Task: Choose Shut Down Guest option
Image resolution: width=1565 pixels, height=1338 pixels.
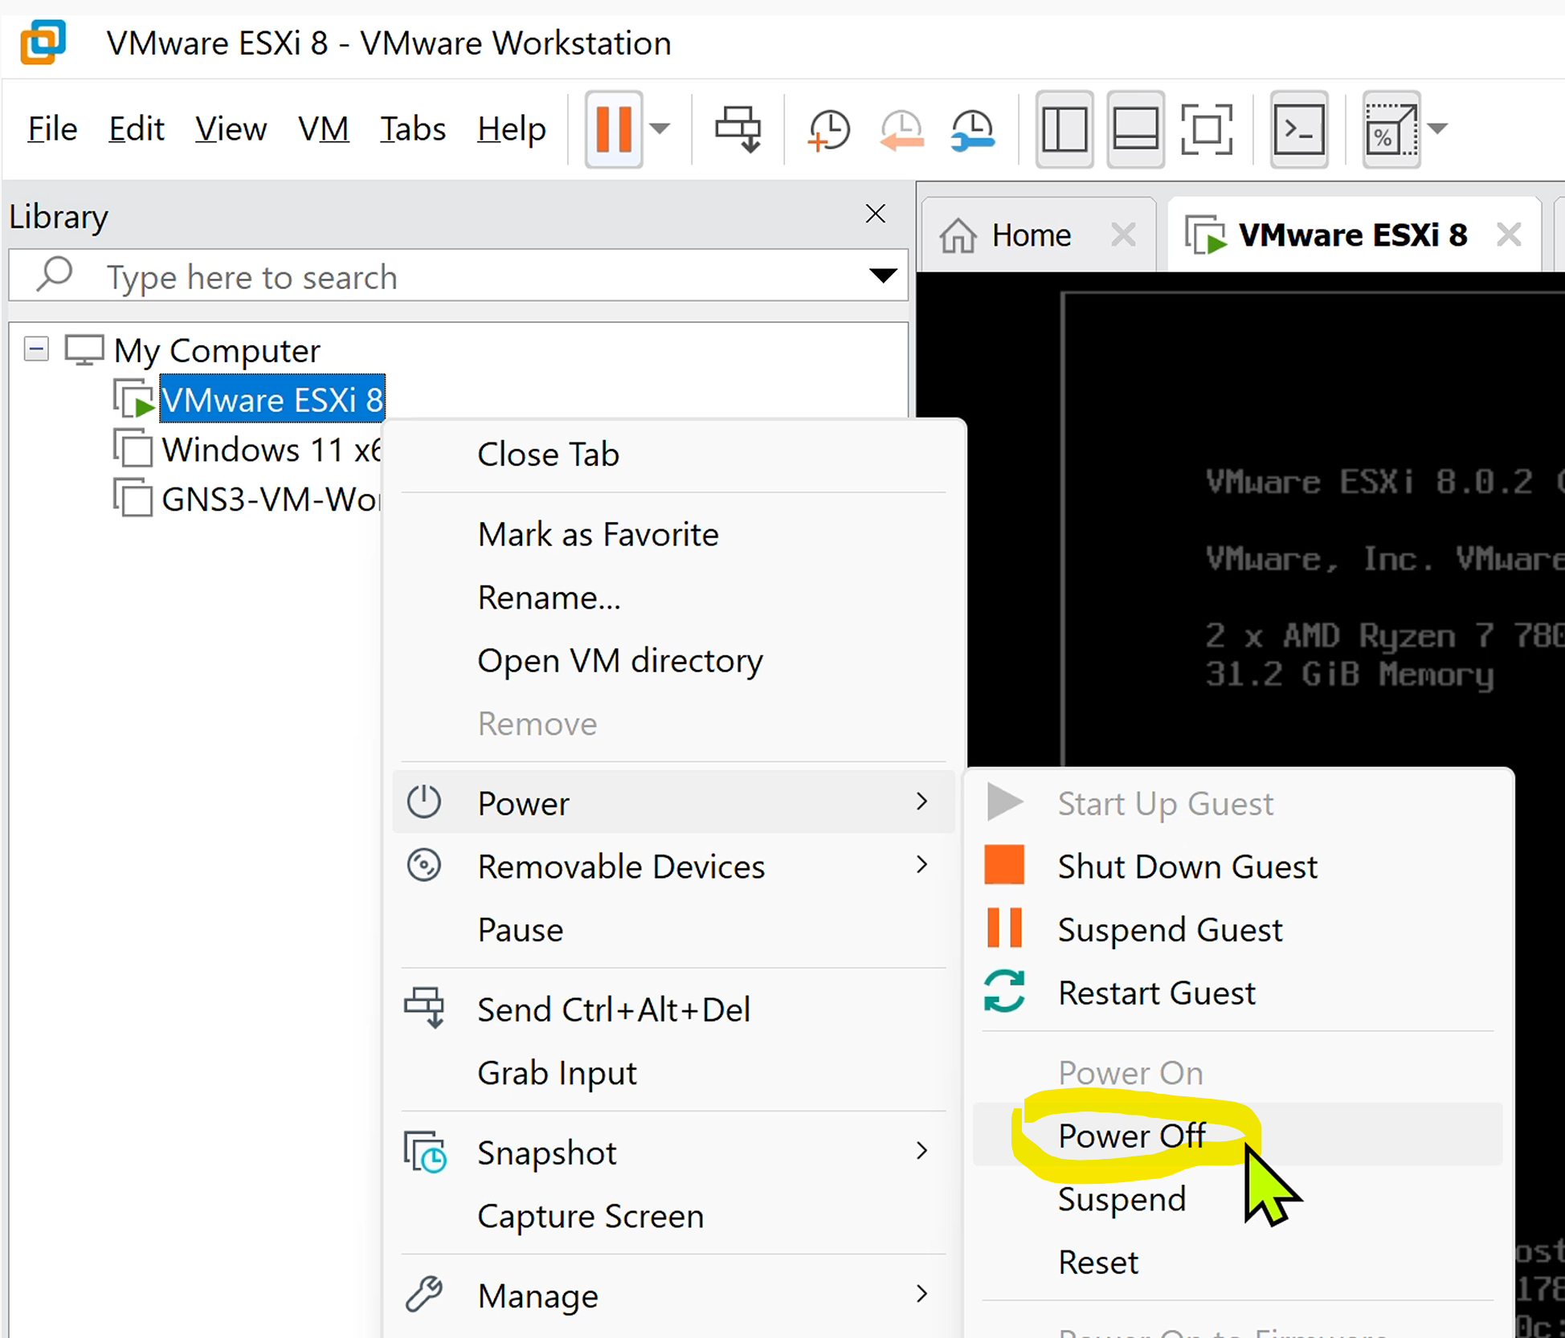Action: tap(1187, 867)
